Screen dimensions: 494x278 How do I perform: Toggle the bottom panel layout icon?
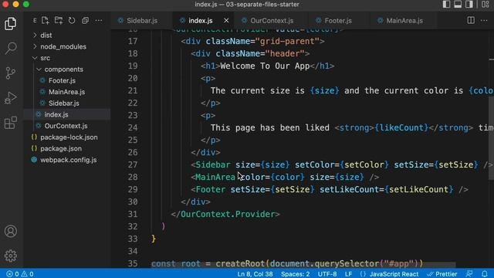coord(458,4)
